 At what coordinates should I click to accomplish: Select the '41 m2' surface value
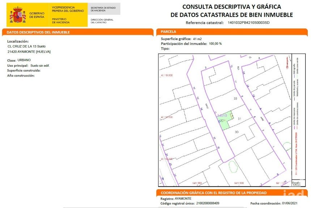point(197,39)
